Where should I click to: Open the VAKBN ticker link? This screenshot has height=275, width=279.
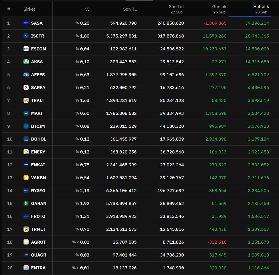pyautogui.click(x=38, y=178)
